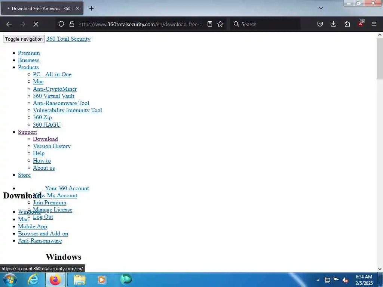Select Mobile App download category

click(33, 226)
